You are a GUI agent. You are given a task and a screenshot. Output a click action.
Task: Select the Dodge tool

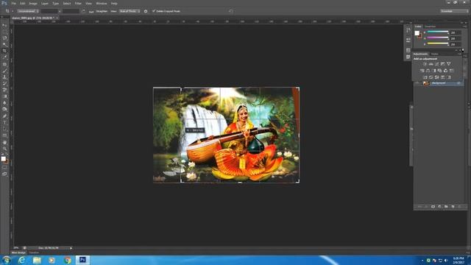tap(4, 109)
